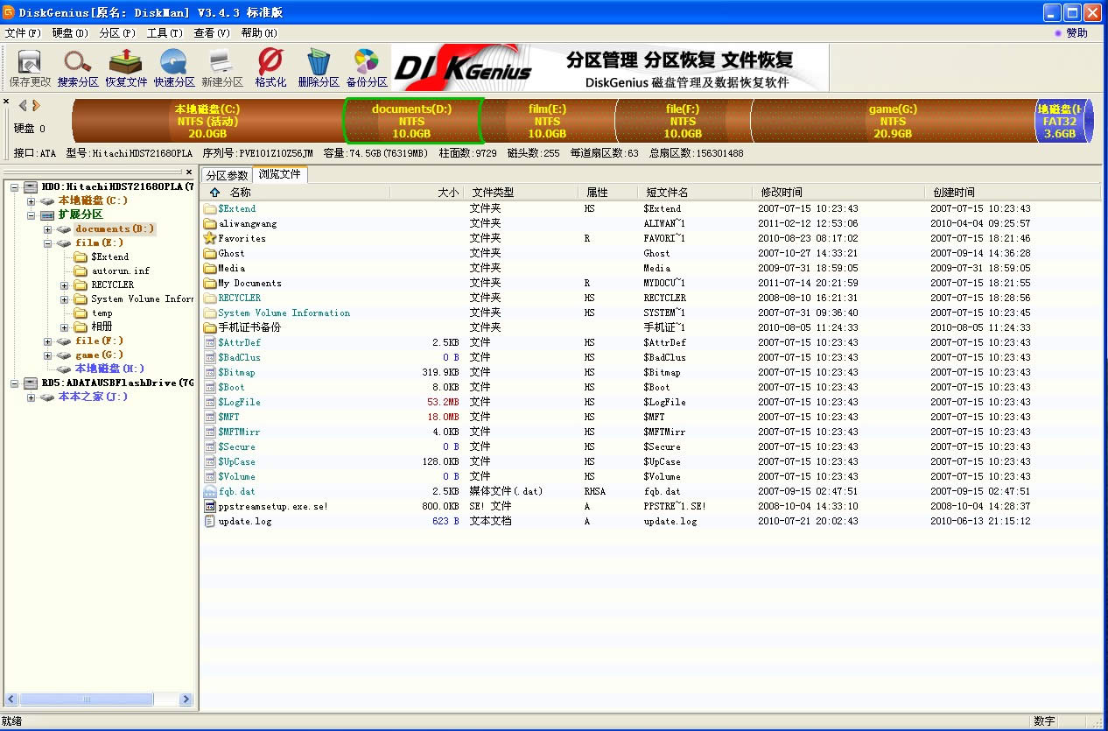Click the 删除分区 (delete partition) icon
Image resolution: width=1108 pixels, height=731 pixels.
coord(318,67)
